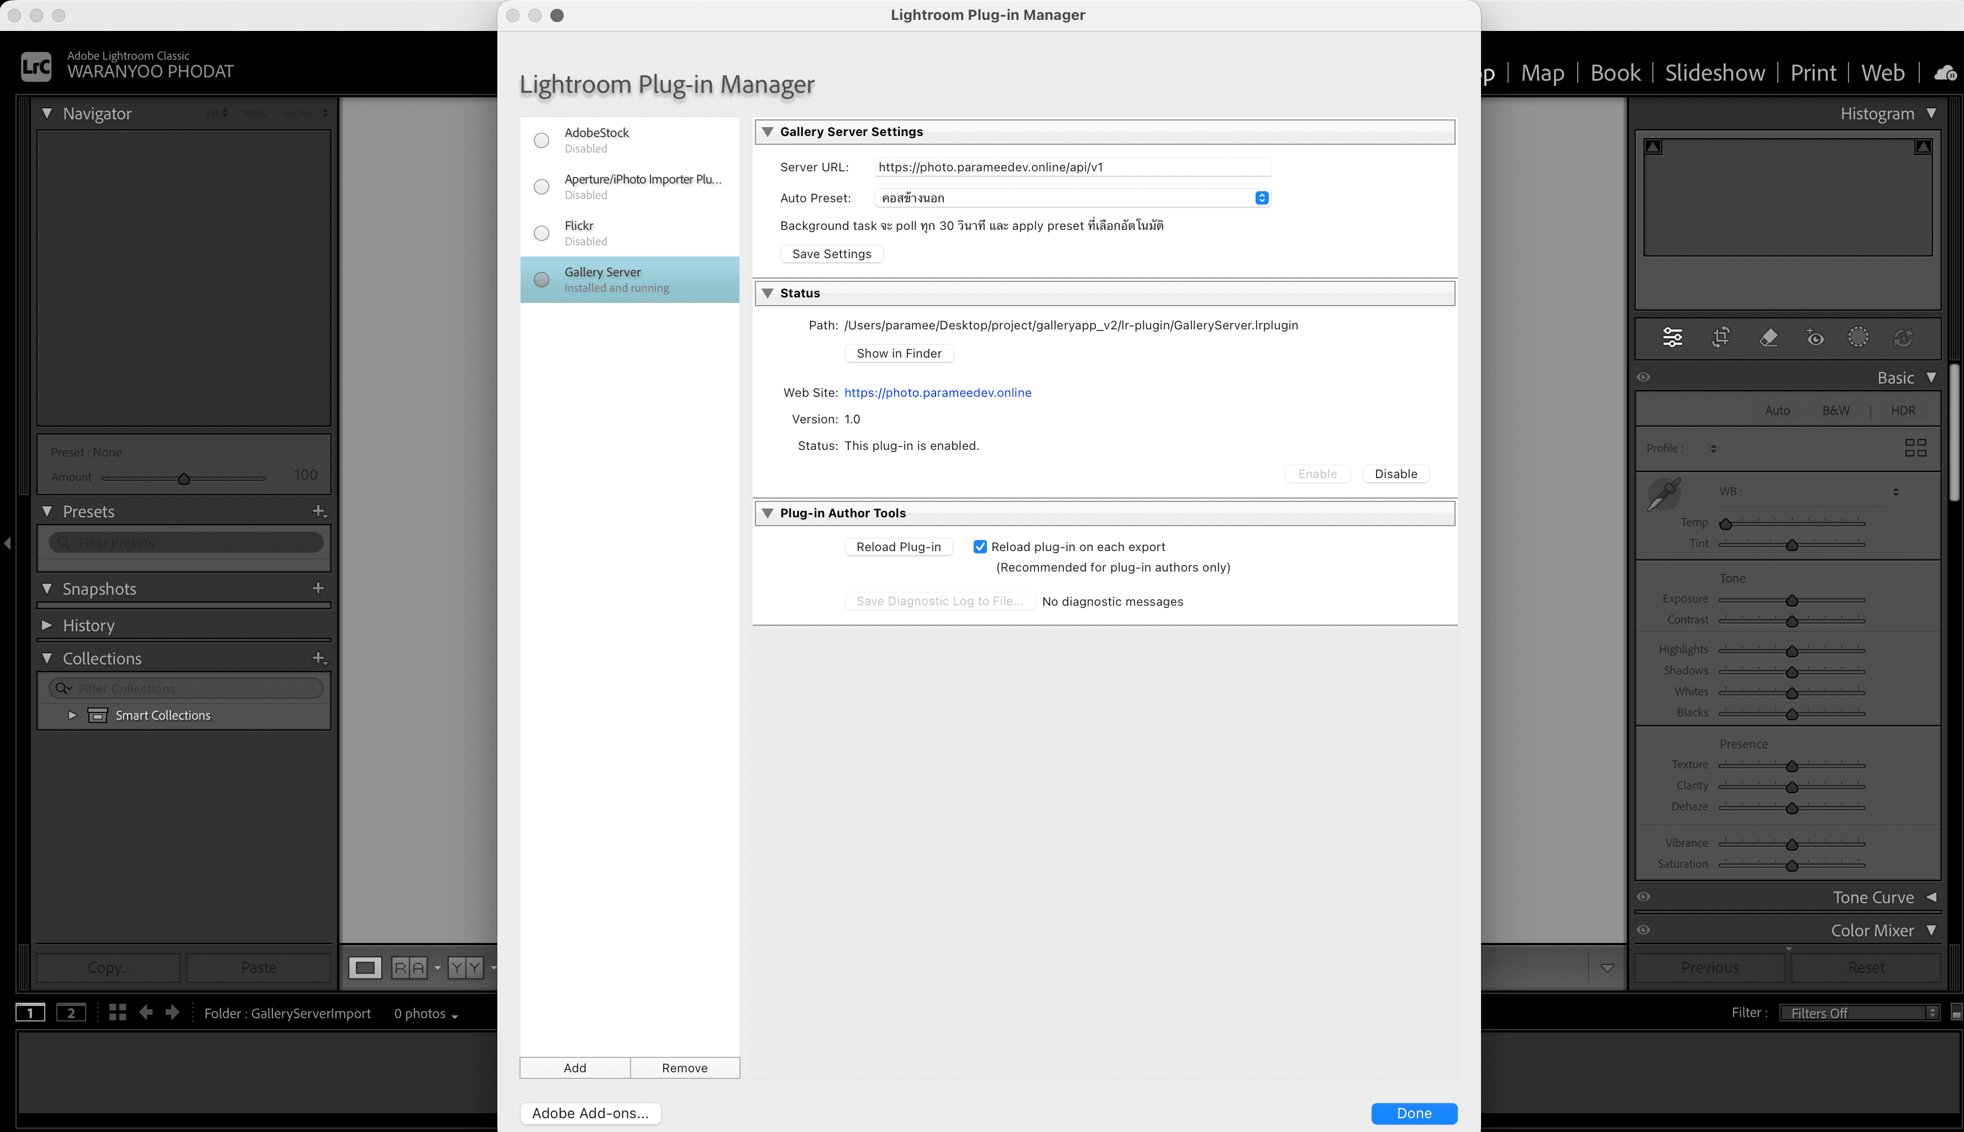The height and width of the screenshot is (1132, 1964).
Task: Select the Flickr plug-in status circle
Action: (x=542, y=233)
